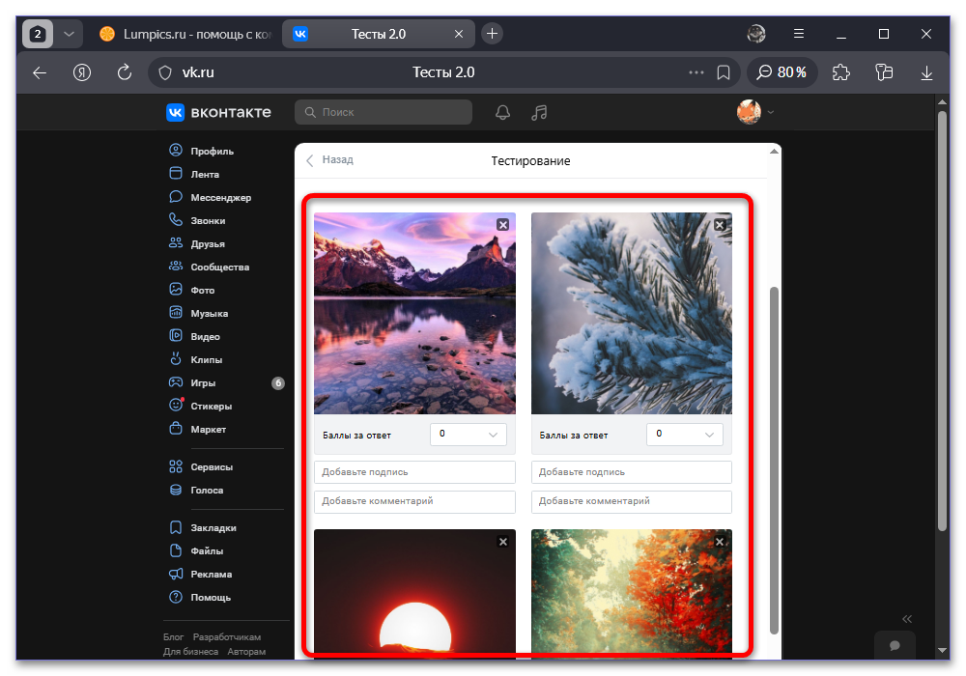966x676 pixels.
Task: Click the notifications bell icon
Action: (x=502, y=112)
